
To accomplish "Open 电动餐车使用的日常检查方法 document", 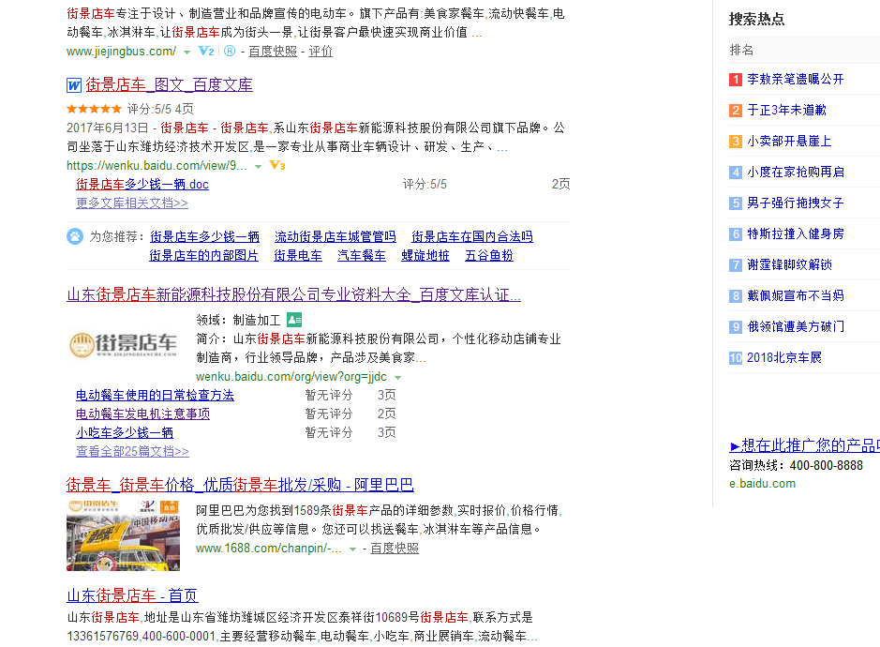I will pos(155,396).
